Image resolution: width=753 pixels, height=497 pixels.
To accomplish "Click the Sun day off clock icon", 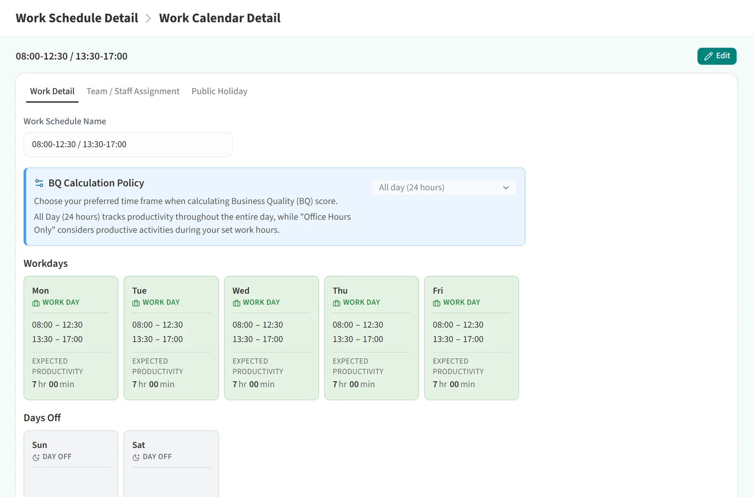I will point(36,457).
